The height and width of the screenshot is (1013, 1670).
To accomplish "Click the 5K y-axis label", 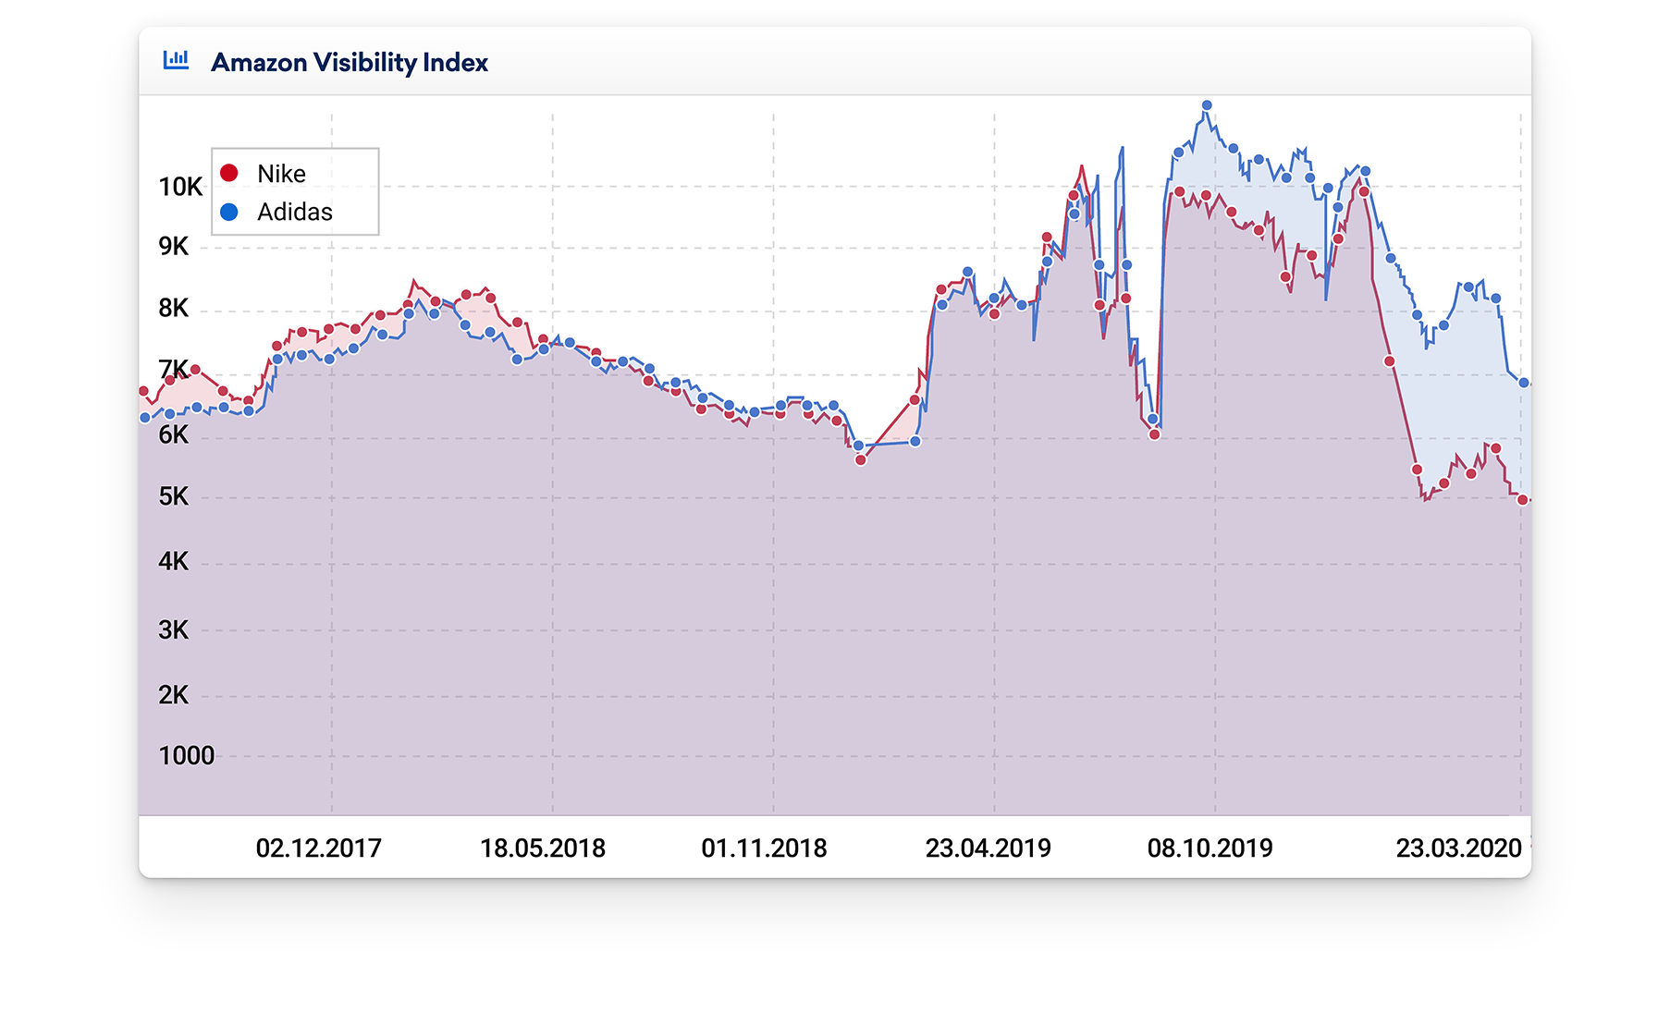I will click(173, 496).
